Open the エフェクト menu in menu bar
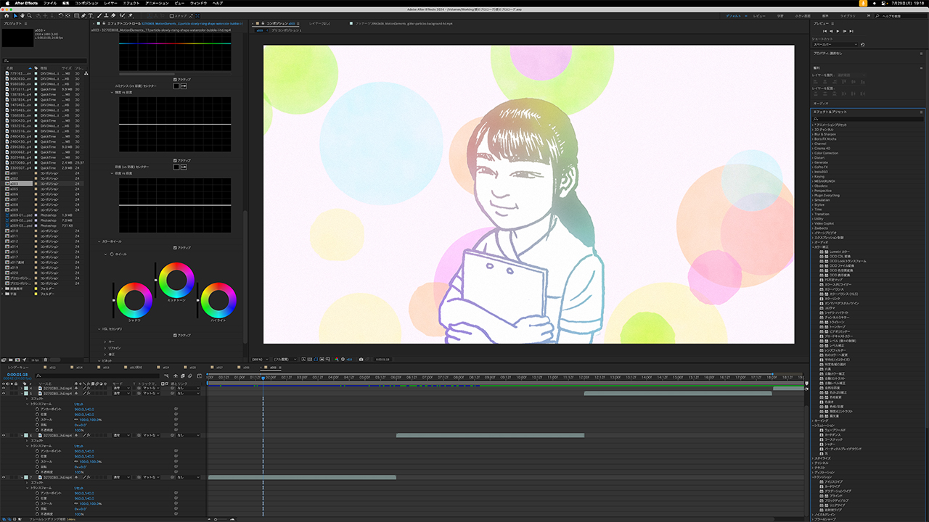The image size is (929, 522). click(131, 4)
